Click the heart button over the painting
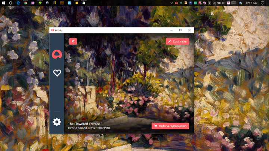The height and width of the screenshot is (151, 269). [x=73, y=41]
